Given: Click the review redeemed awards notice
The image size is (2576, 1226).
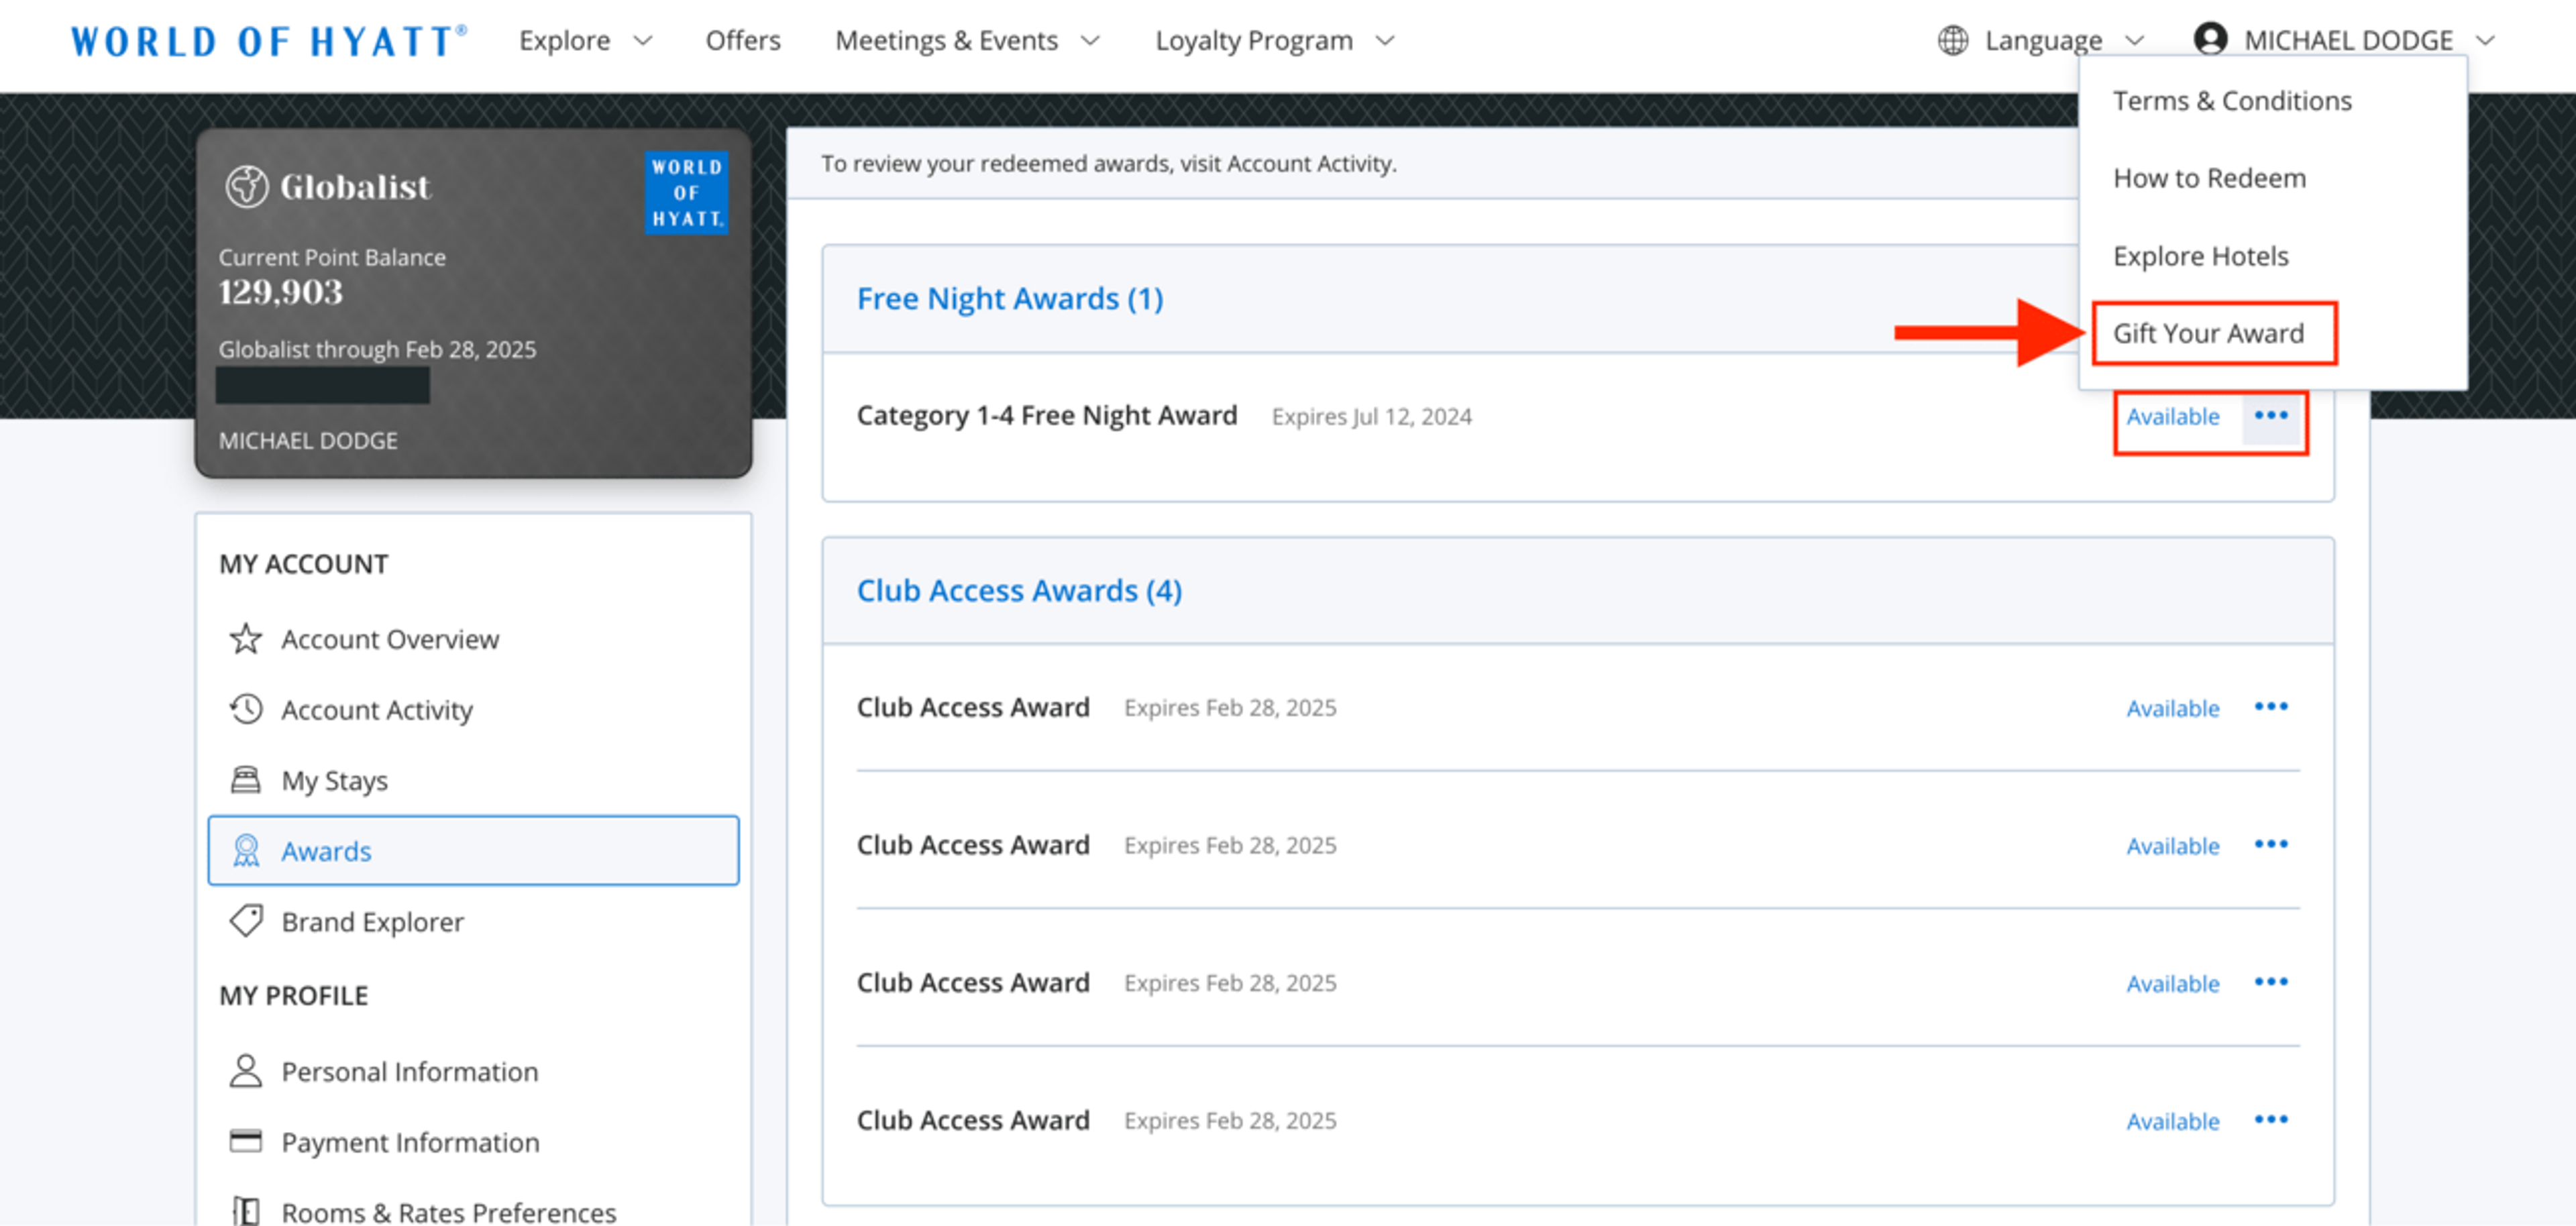Looking at the screenshot, I should coord(1108,163).
